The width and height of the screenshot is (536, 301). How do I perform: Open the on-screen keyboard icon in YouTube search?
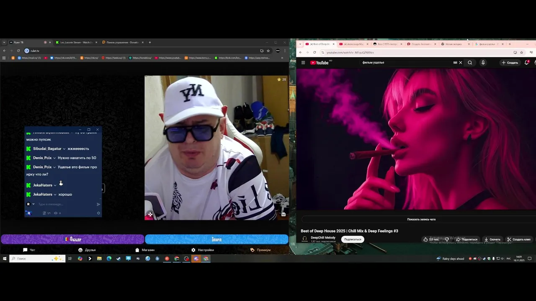pyautogui.click(x=455, y=63)
